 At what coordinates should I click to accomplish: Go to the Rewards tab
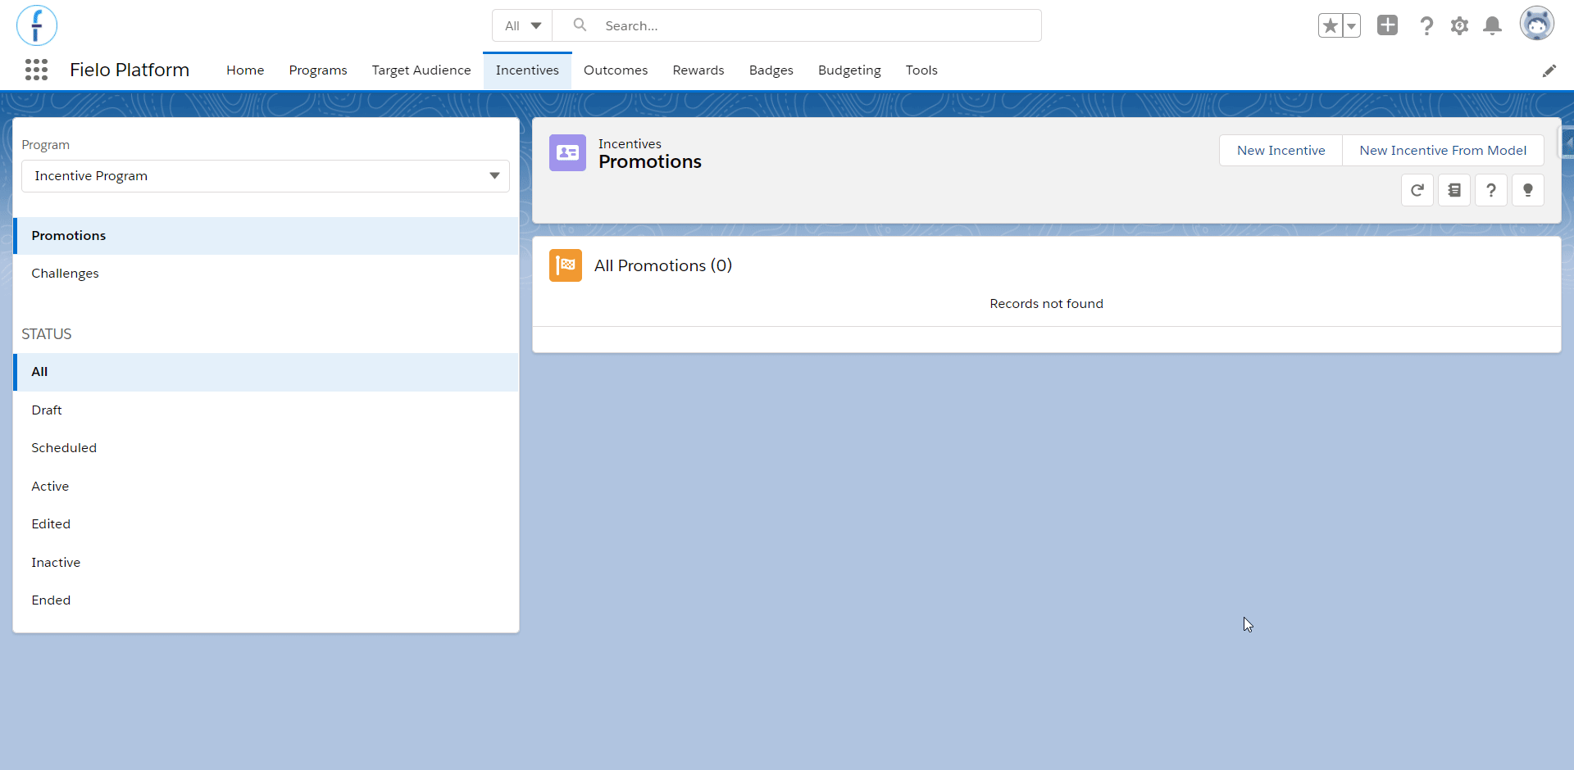698,70
